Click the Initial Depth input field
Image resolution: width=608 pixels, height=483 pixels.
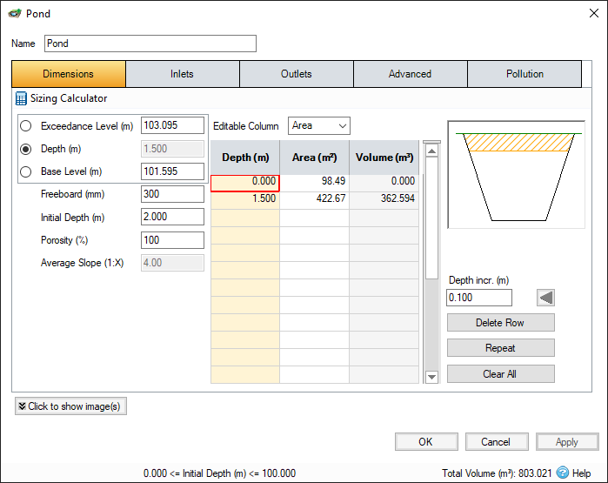(x=172, y=217)
